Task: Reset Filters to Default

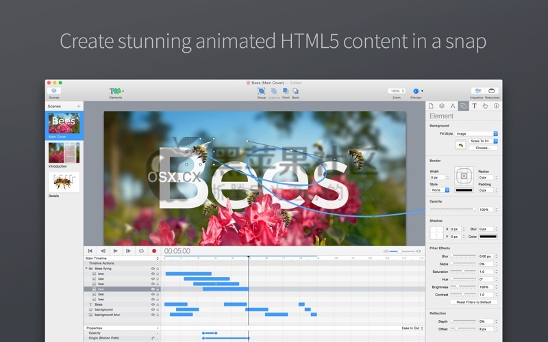Action: pyautogui.click(x=474, y=302)
